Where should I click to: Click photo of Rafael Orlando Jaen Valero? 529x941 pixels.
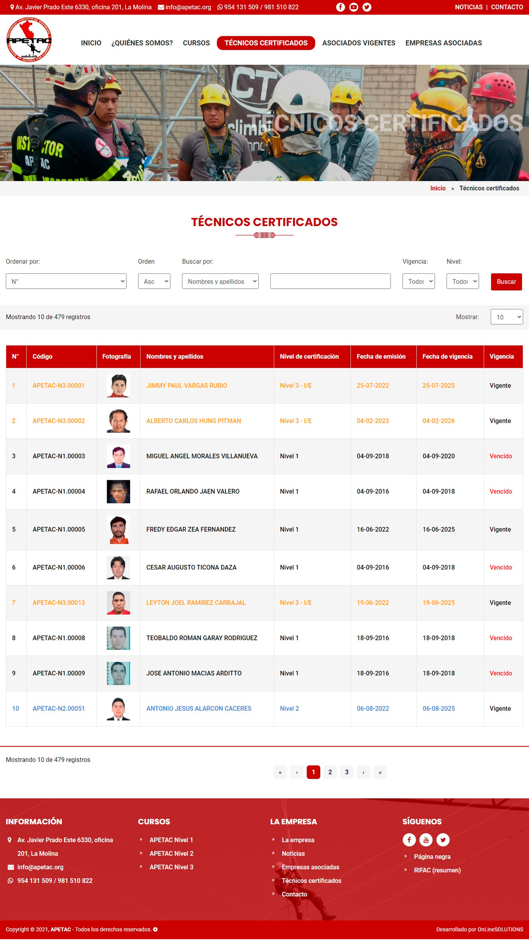[x=119, y=492]
